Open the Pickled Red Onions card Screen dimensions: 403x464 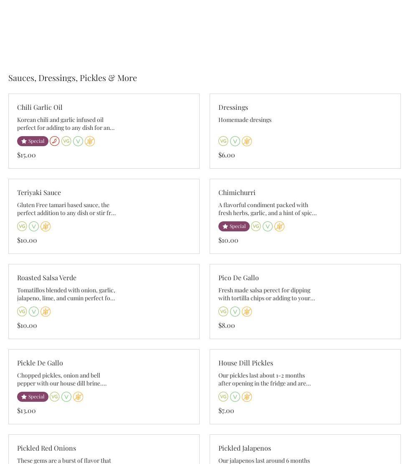46,448
